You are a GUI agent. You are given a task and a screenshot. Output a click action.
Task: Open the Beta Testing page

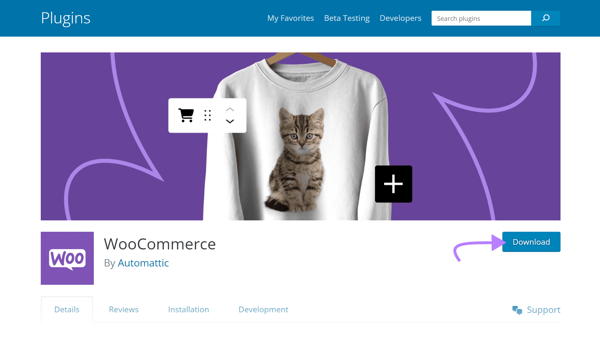[347, 18]
